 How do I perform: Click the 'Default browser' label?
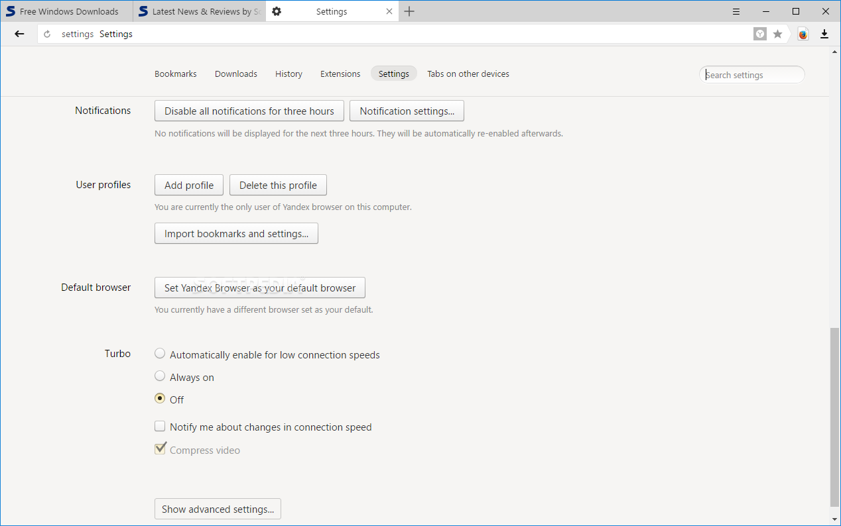point(96,287)
